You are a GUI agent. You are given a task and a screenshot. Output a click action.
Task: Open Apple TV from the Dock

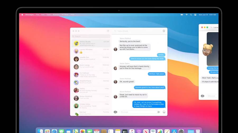(x=125, y=131)
